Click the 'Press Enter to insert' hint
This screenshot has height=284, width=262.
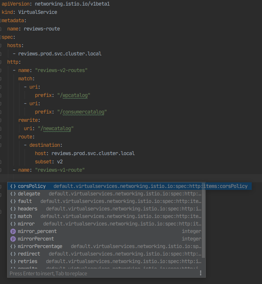click(x=48, y=273)
